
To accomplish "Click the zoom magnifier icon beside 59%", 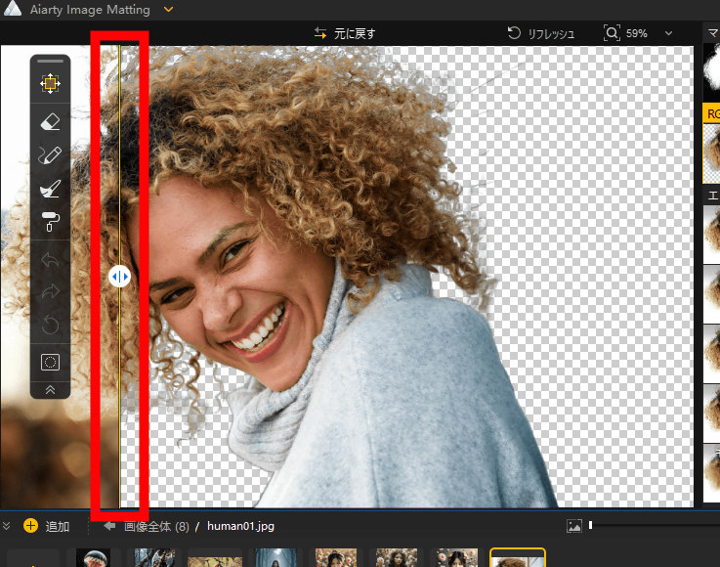I will coord(612,33).
